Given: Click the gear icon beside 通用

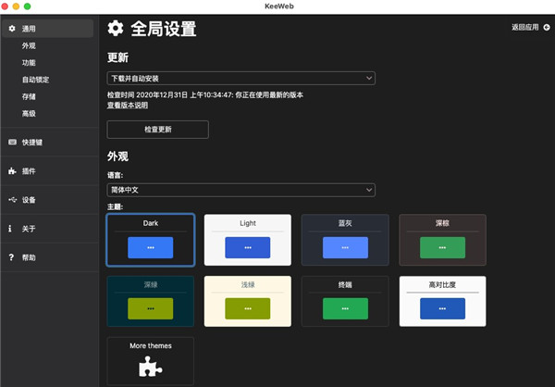Looking at the screenshot, I should tap(12, 29).
